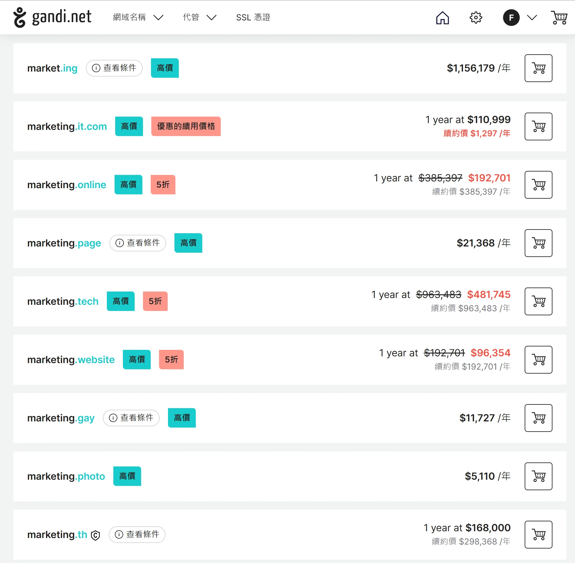Go to the home dashboard icon

pyautogui.click(x=442, y=18)
